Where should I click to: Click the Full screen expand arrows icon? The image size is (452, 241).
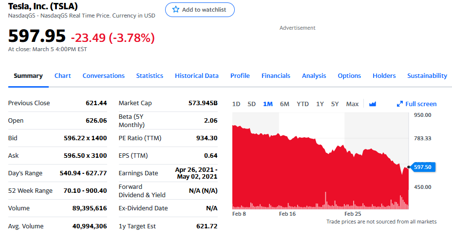tap(400, 104)
